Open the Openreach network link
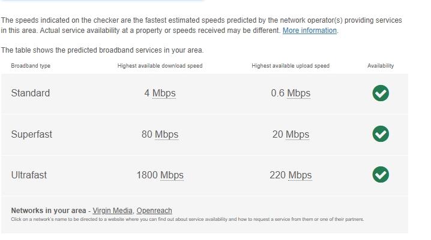Viewport: 431px width, 240px height. pyautogui.click(x=154, y=211)
